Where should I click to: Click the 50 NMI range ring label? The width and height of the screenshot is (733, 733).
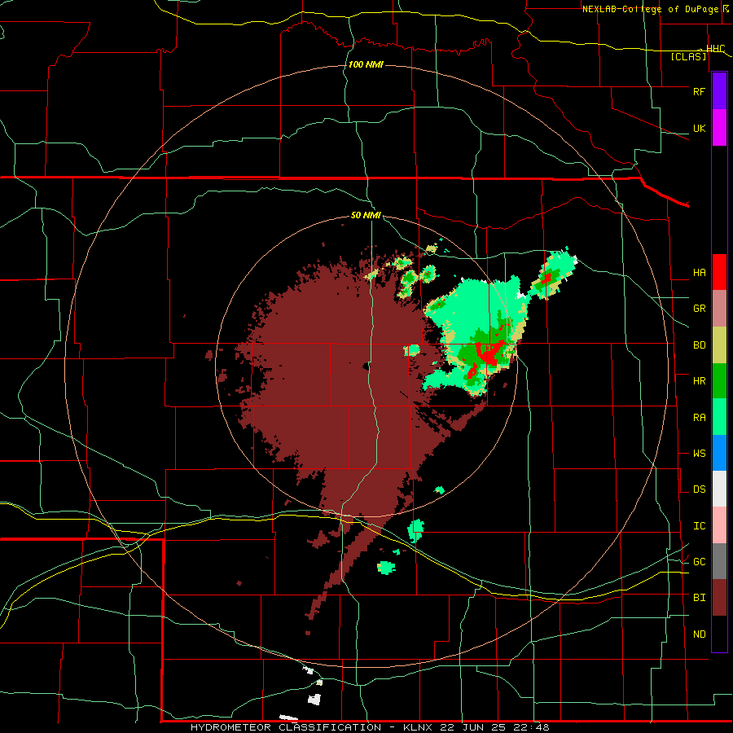point(366,216)
